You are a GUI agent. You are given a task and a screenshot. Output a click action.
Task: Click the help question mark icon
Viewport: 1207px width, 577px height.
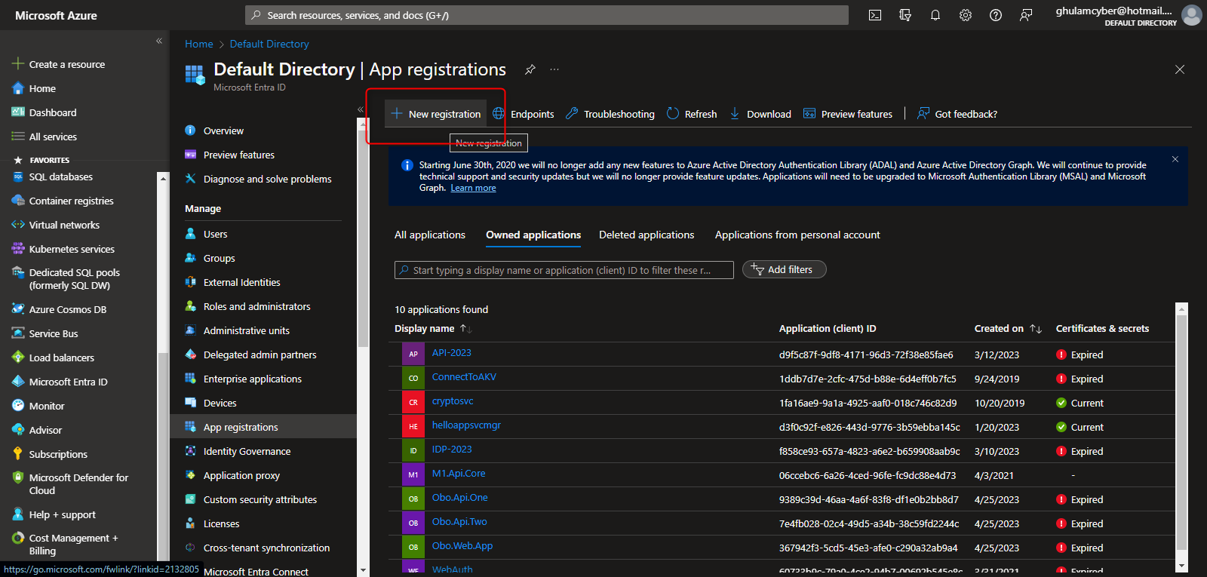tap(996, 15)
